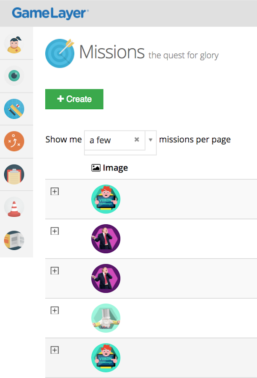Expand the fifth mission row
Viewport: 257px width, 378px height.
pos(55,350)
